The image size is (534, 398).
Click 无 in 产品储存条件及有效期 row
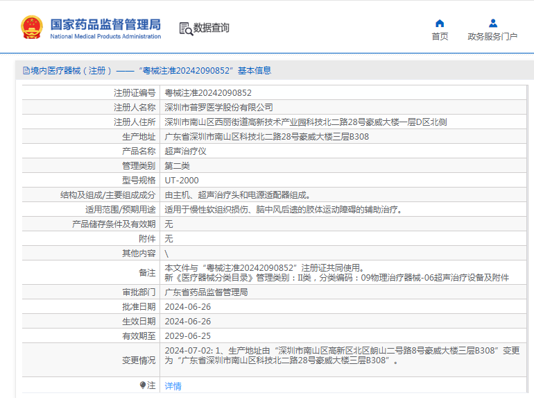(x=169, y=224)
